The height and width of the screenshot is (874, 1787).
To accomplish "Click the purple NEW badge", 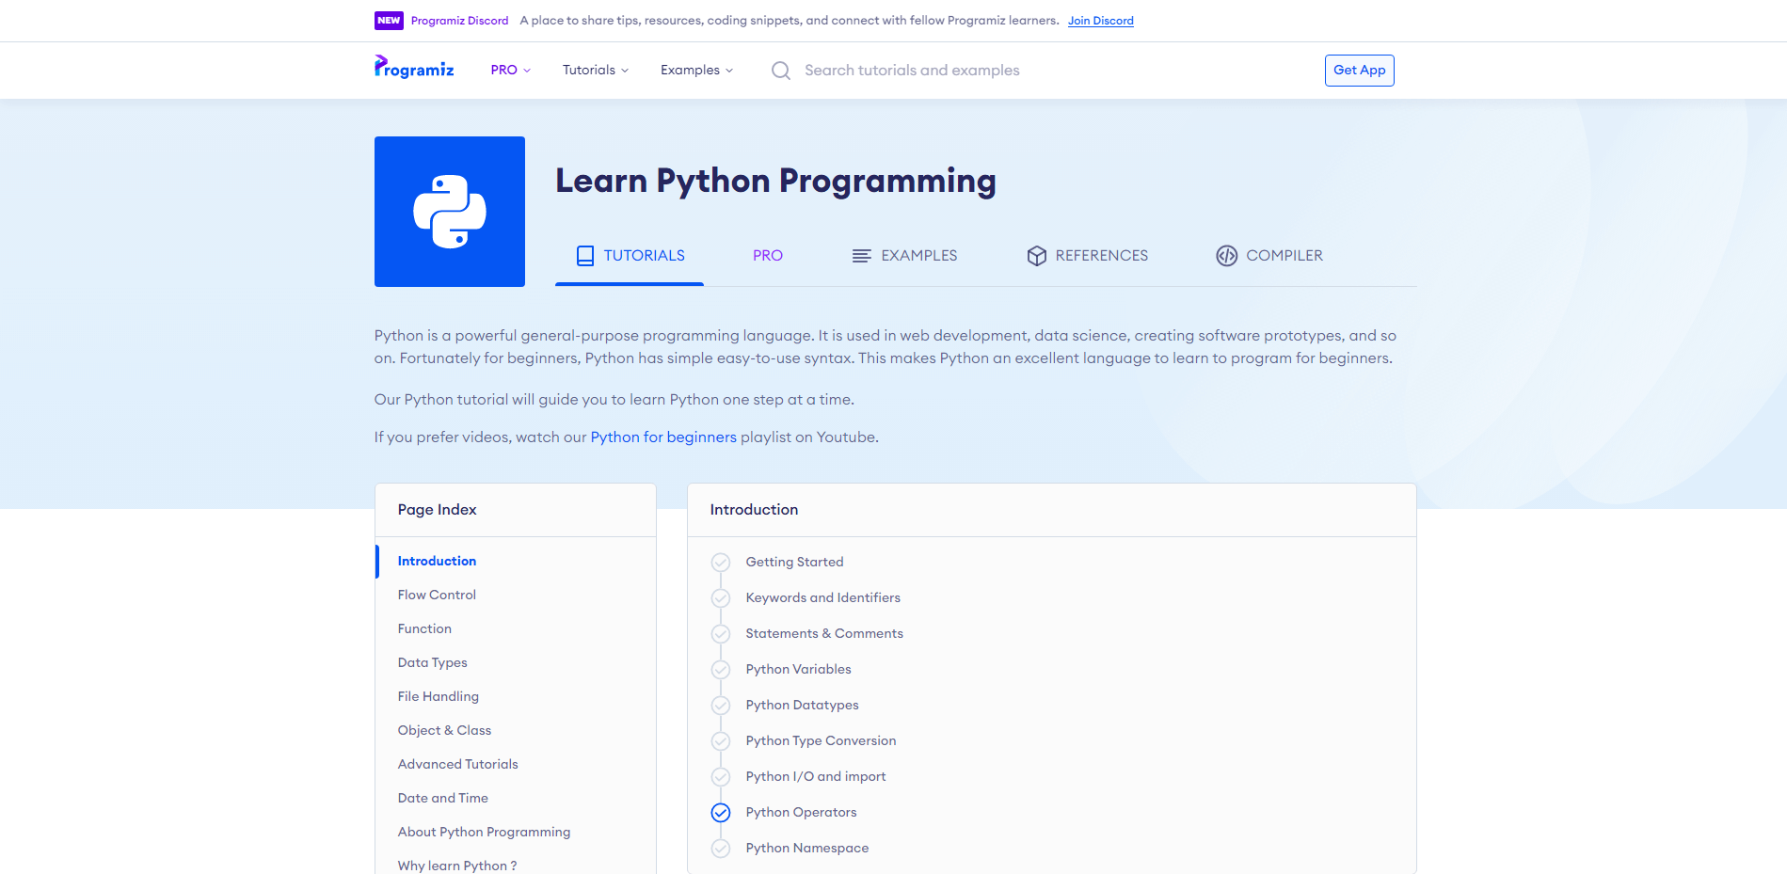I will 389,21.
